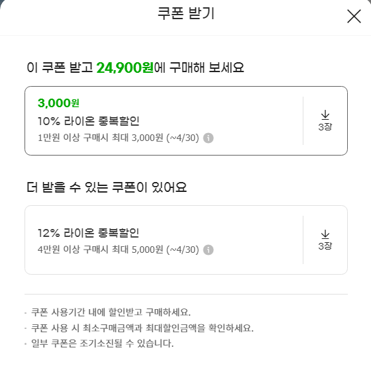Tap the 3장 label on 12% coupon

[x=325, y=246]
